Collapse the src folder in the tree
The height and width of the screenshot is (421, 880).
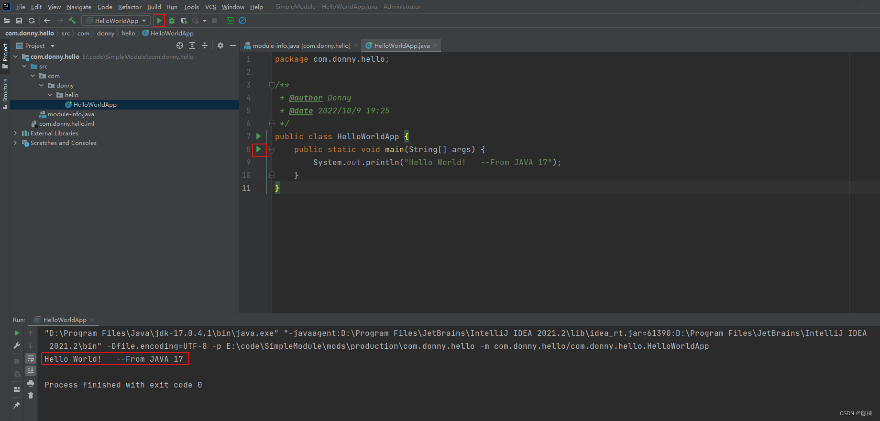[x=24, y=66]
